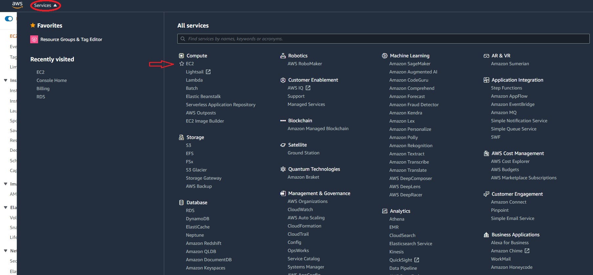The height and width of the screenshot is (275, 593).
Task: Open Console Home under Recently visited
Action: (x=52, y=80)
